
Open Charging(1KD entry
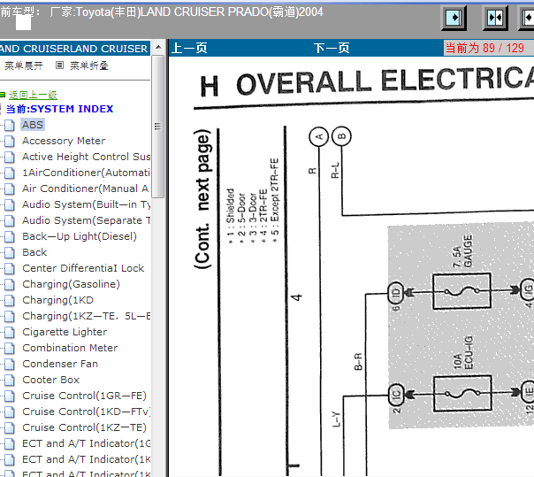tap(57, 300)
